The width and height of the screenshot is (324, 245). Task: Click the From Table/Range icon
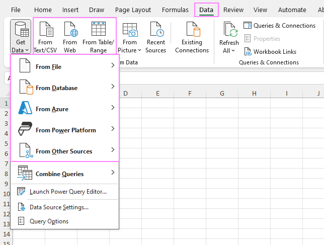point(98,30)
